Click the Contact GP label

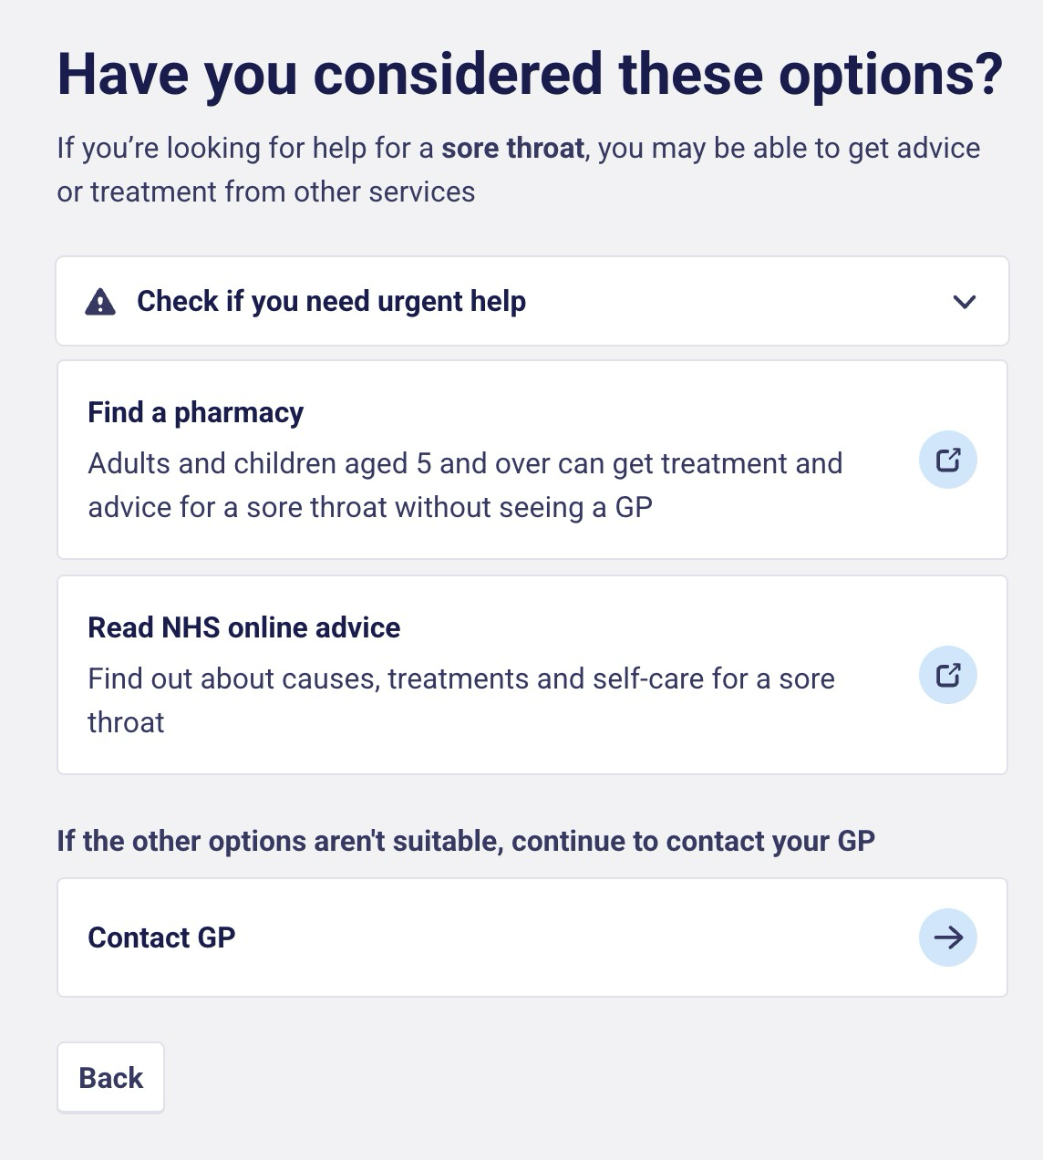[x=161, y=937]
